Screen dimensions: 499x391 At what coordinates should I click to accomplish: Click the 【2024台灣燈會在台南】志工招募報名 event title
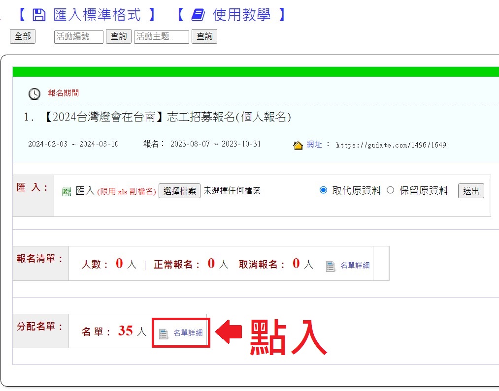(167, 117)
